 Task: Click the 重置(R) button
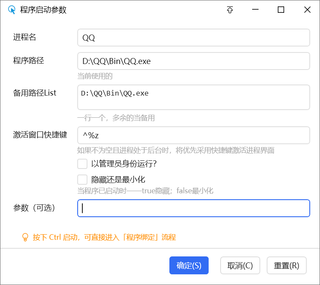click(287, 265)
